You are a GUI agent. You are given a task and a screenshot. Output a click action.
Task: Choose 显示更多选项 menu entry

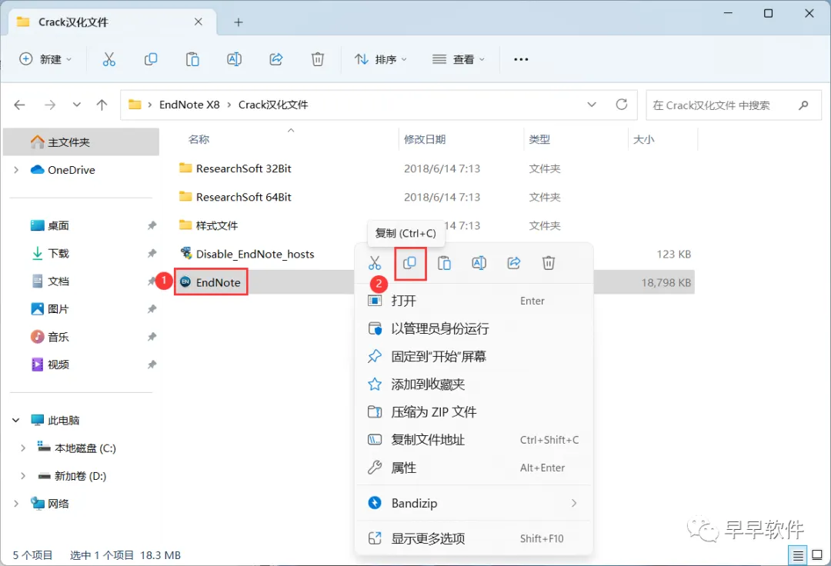[474, 538]
